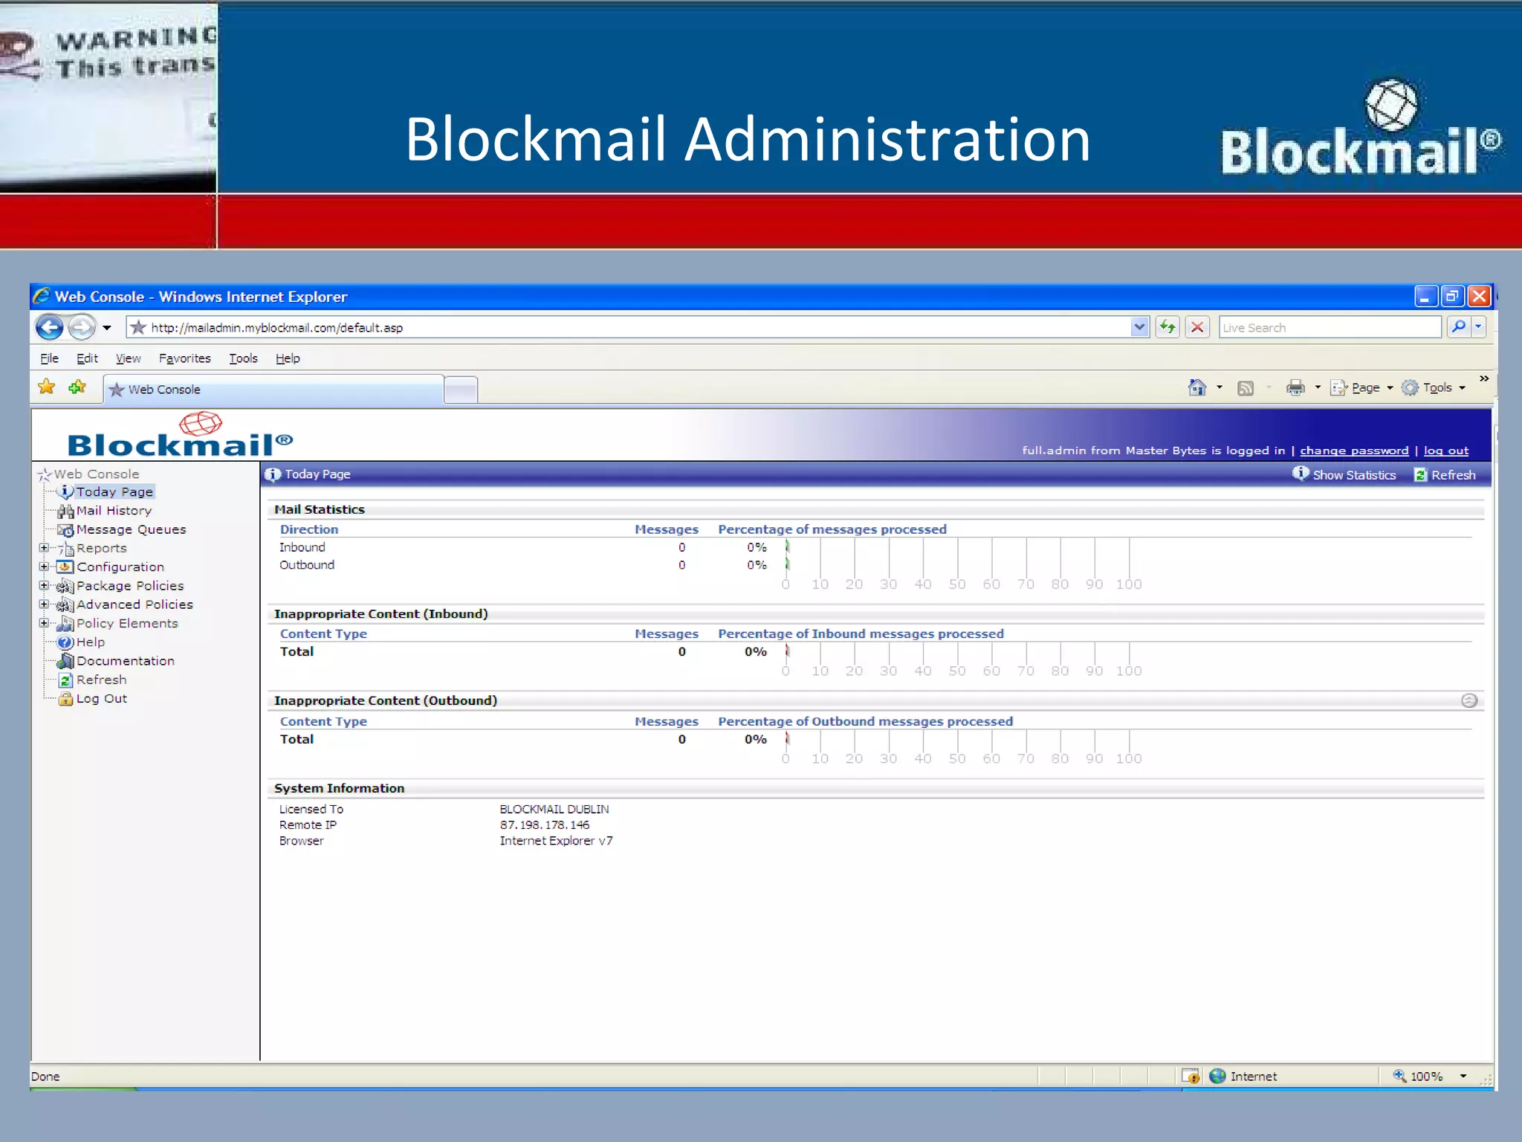Open the 100% zoom level dropdown
1522x1142 pixels.
pyautogui.click(x=1463, y=1076)
